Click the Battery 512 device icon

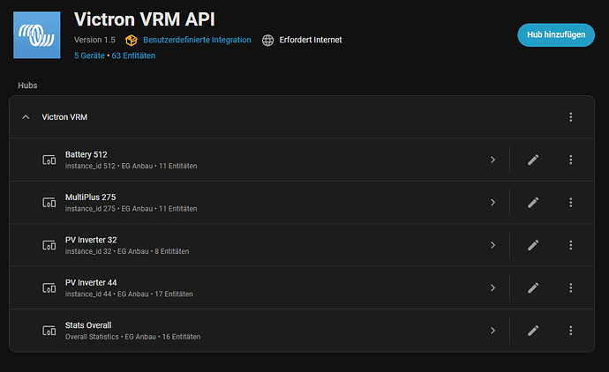click(49, 160)
